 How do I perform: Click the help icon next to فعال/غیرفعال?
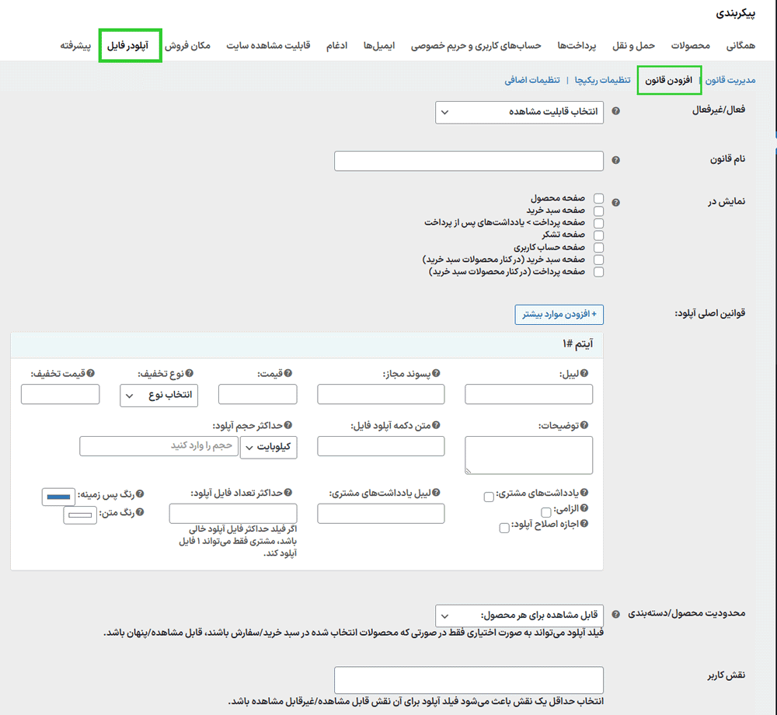click(x=614, y=111)
